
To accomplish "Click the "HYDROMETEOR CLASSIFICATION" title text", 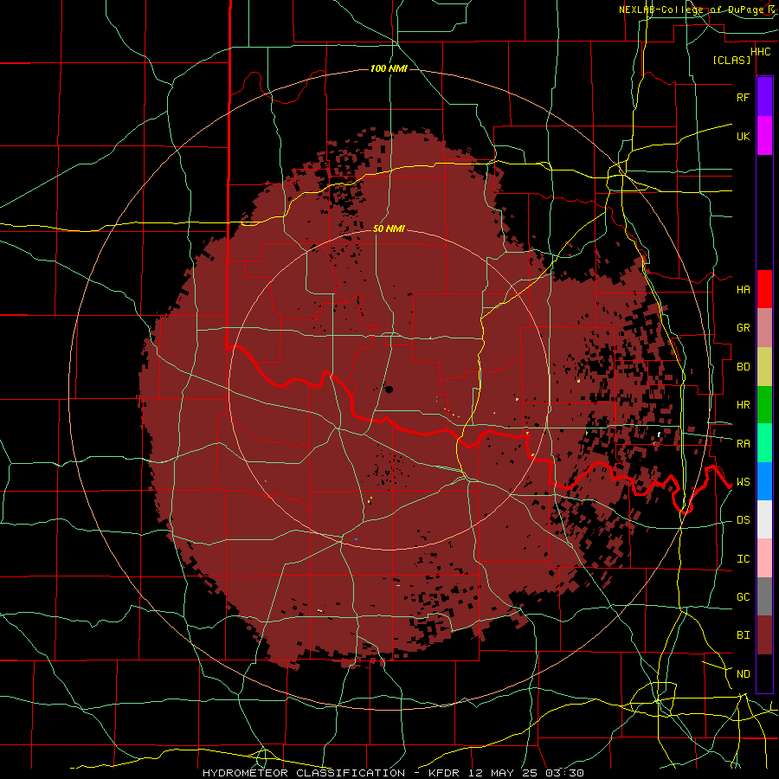I will [304, 773].
